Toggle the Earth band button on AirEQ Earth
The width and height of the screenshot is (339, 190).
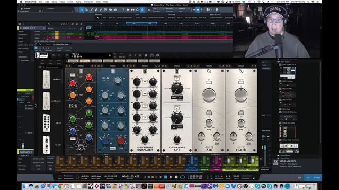pyautogui.click(x=241, y=82)
